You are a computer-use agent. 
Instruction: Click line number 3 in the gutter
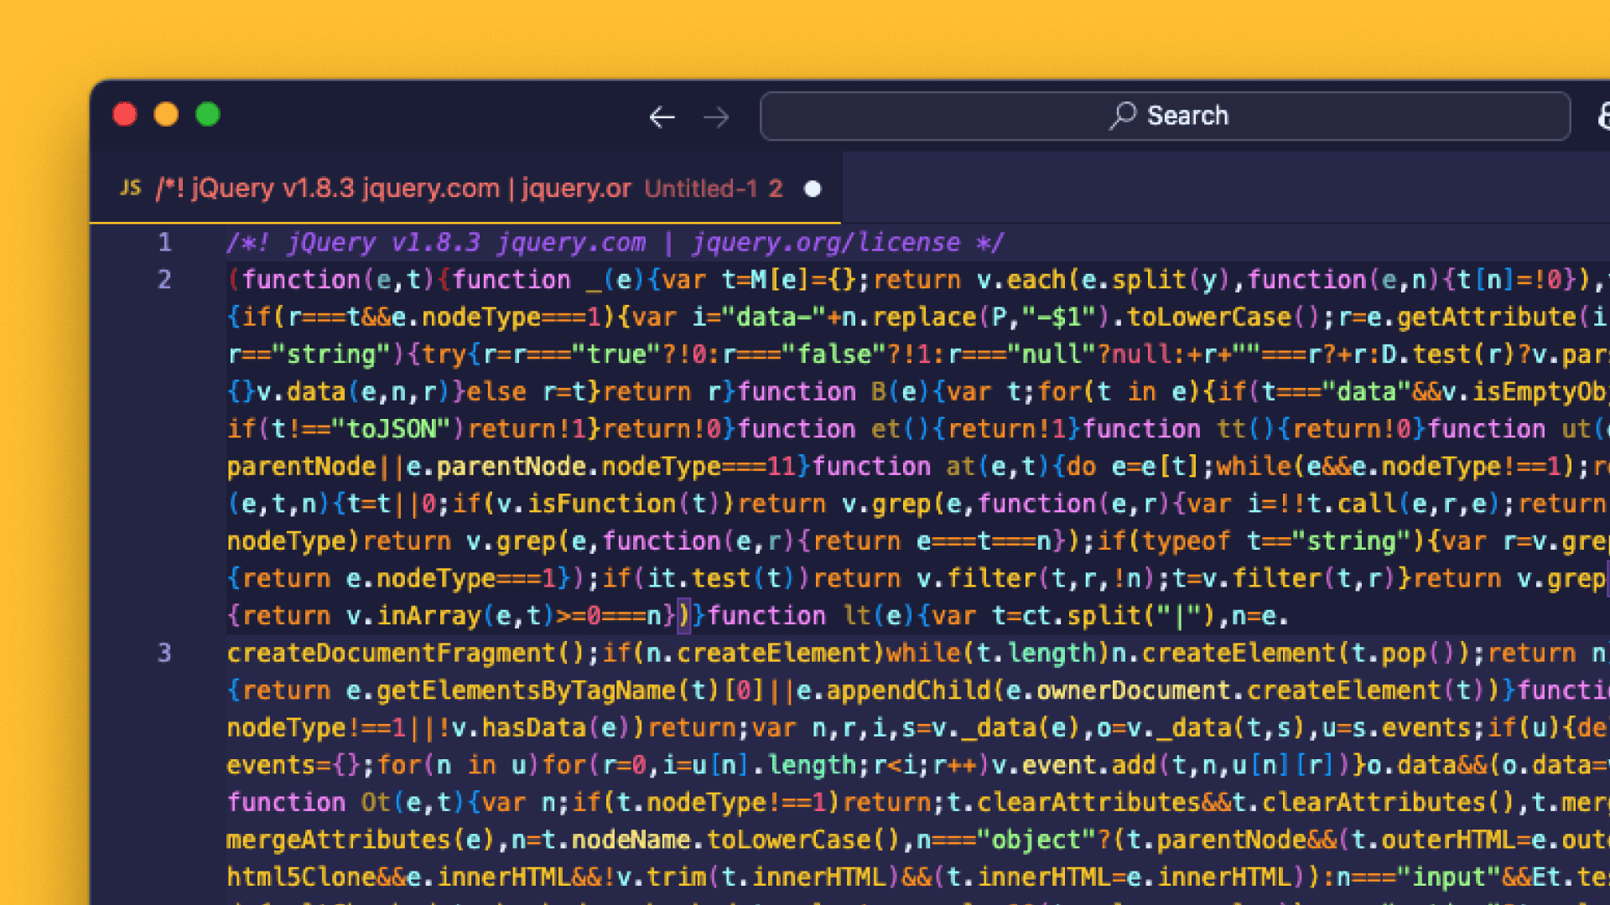164,653
